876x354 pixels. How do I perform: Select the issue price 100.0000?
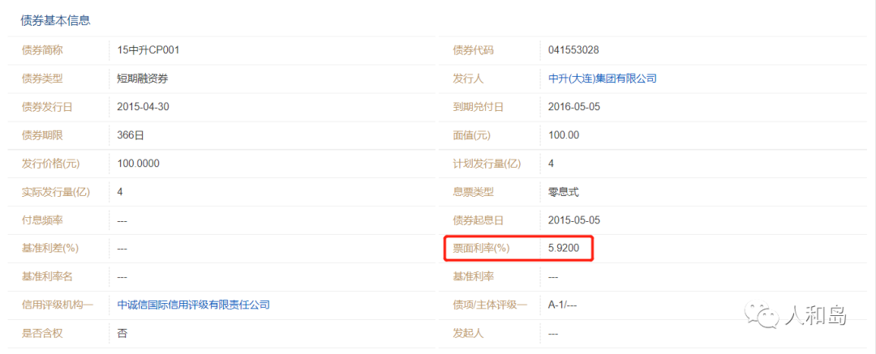(139, 164)
